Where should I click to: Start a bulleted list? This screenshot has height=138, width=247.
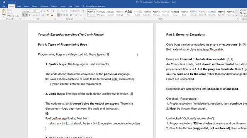coord(58,11)
